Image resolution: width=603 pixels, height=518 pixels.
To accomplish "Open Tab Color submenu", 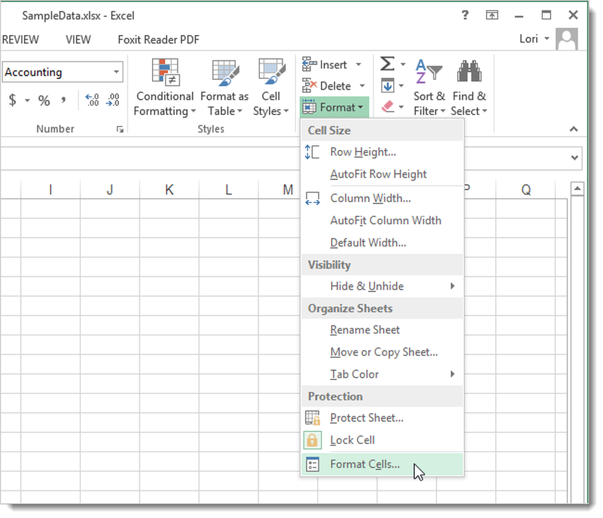I will tap(382, 374).
